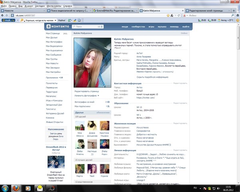240x192 pixels.
Task: Click the highlighter icon in mail.ru toolbar
Action: 75,20
